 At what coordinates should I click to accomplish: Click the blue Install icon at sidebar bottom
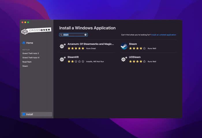[x=24, y=114]
